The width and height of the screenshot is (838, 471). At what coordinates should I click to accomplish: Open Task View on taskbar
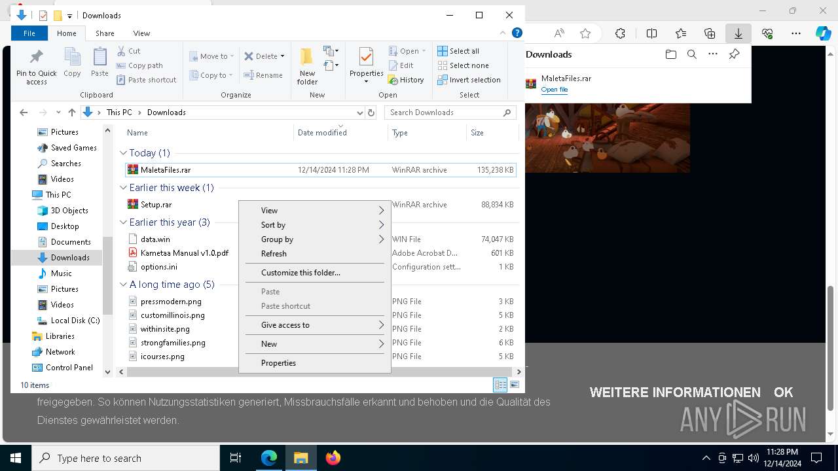pyautogui.click(x=236, y=458)
